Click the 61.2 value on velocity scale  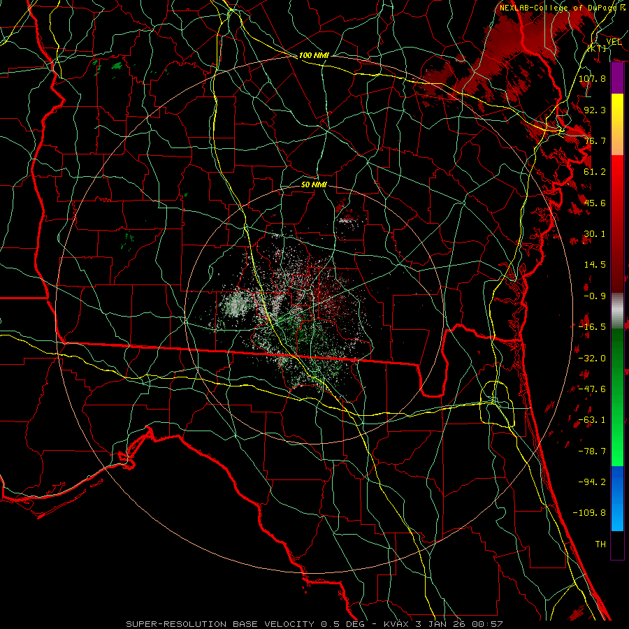[x=595, y=172]
